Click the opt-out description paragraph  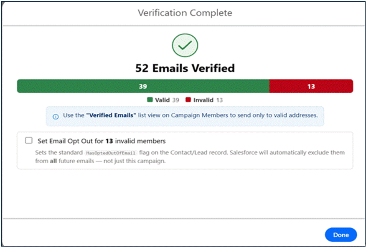tap(190, 157)
